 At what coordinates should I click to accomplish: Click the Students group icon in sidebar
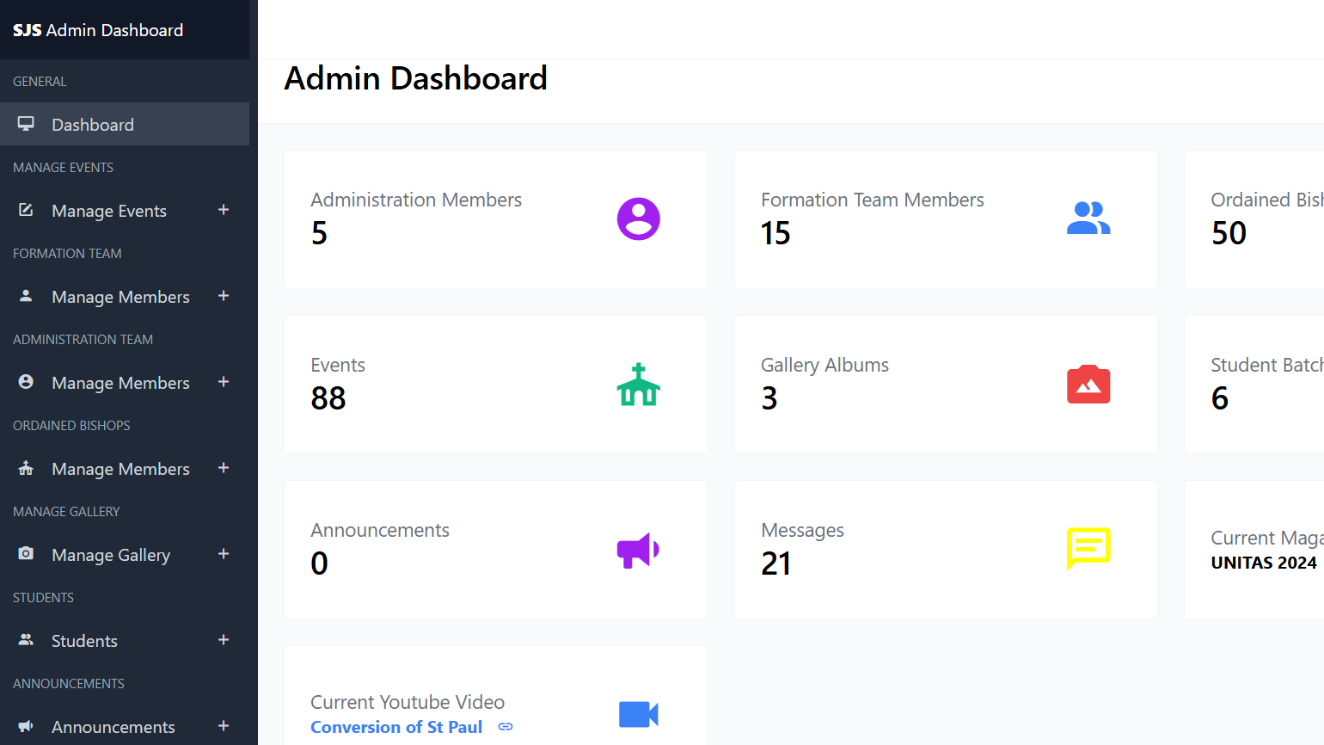[x=26, y=640]
